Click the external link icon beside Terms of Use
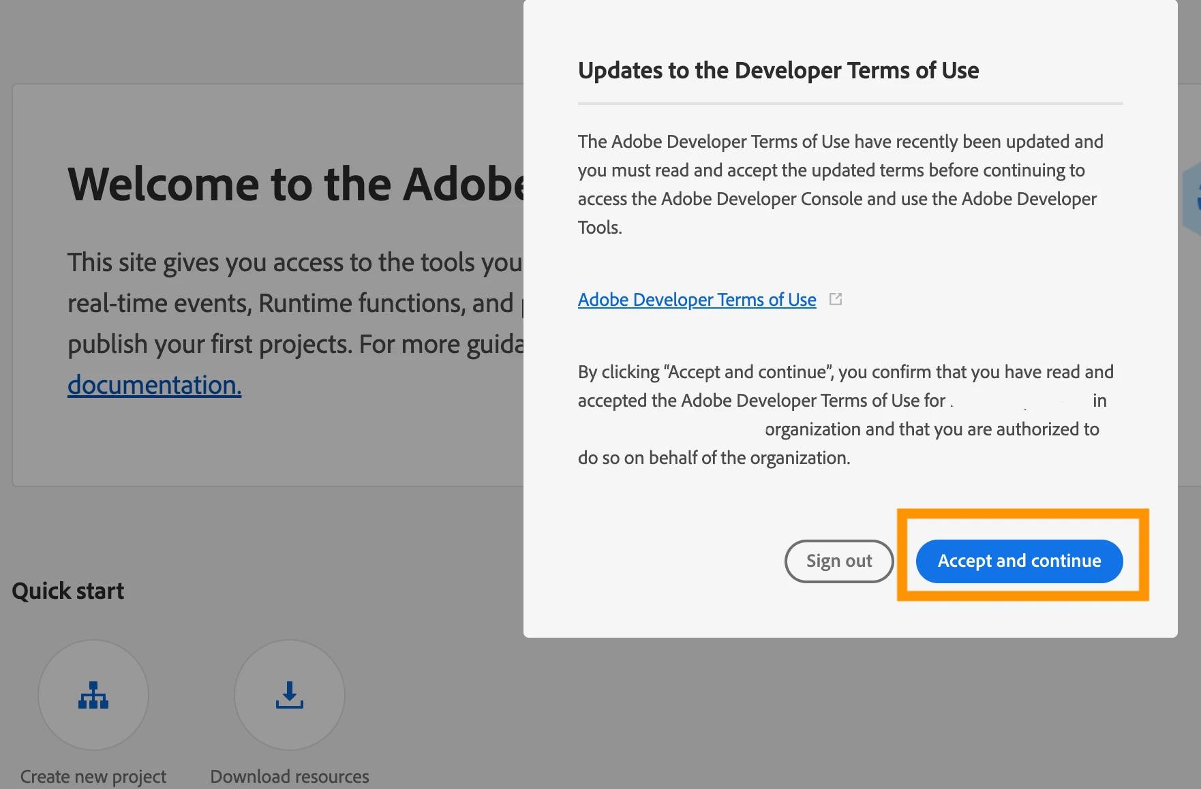Screen dimensions: 1201x789 pos(836,299)
